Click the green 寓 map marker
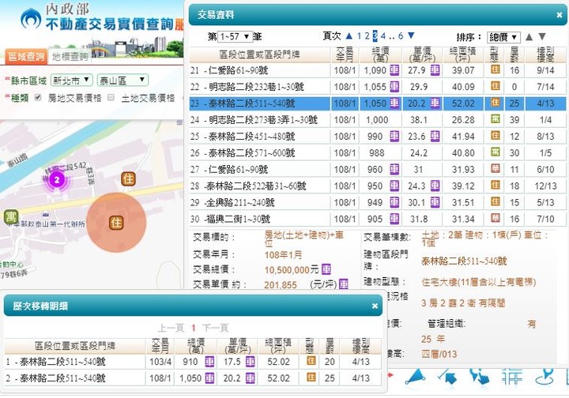The width and height of the screenshot is (569, 398). point(11,216)
